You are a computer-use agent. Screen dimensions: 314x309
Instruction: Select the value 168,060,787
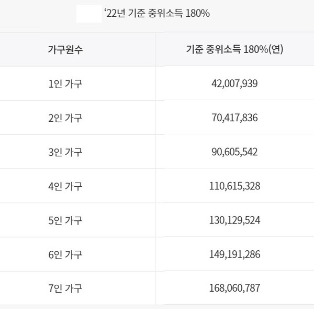(234, 287)
